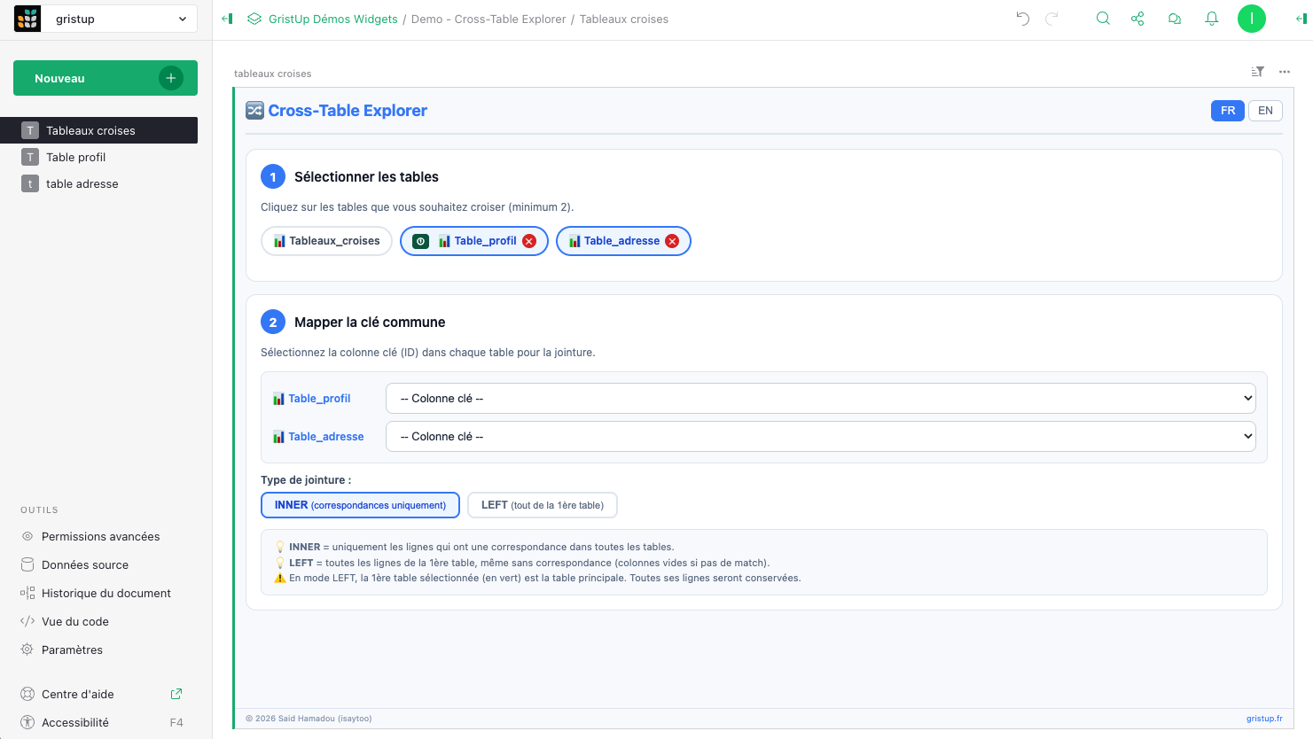The image size is (1313, 739).
Task: Open notifications bell icon
Action: [x=1212, y=19]
